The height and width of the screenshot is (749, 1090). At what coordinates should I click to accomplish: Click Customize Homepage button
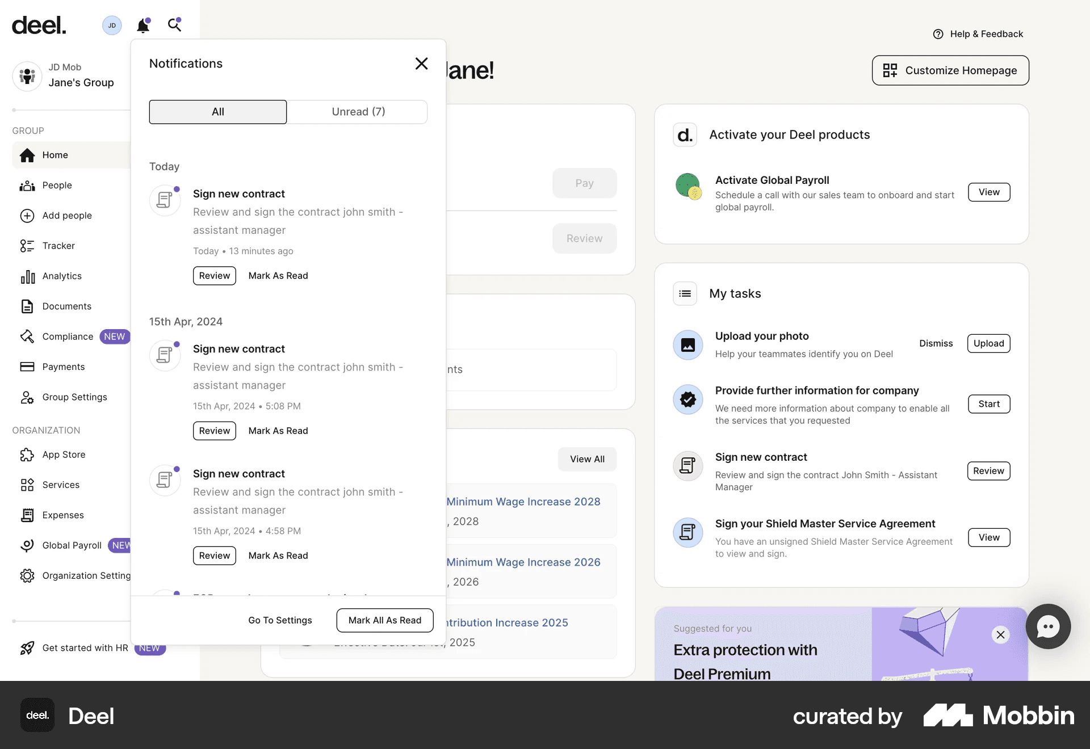(950, 70)
